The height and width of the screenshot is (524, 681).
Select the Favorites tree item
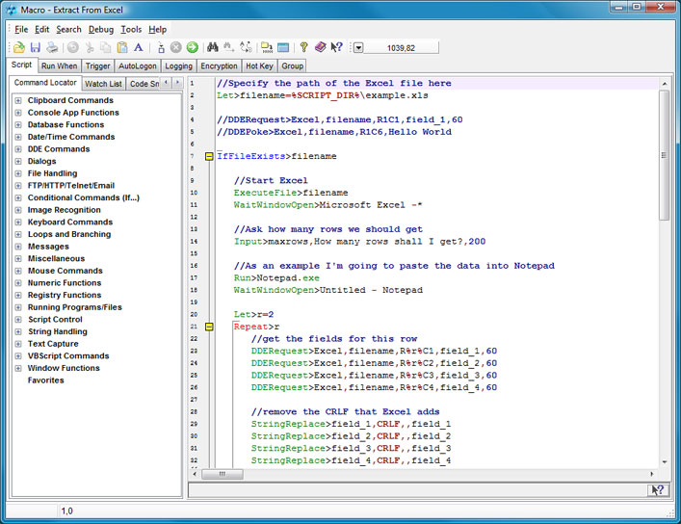click(x=46, y=380)
